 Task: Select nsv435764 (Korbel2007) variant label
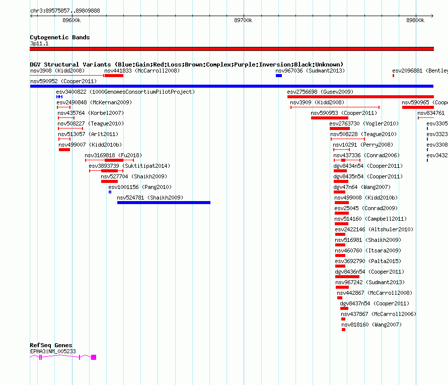coord(91,113)
